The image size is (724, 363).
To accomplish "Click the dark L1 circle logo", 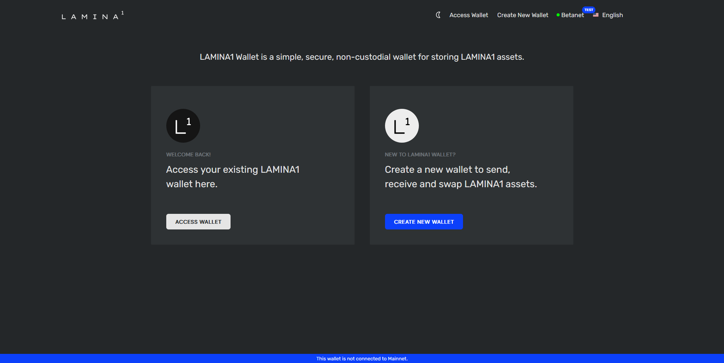I will point(183,126).
